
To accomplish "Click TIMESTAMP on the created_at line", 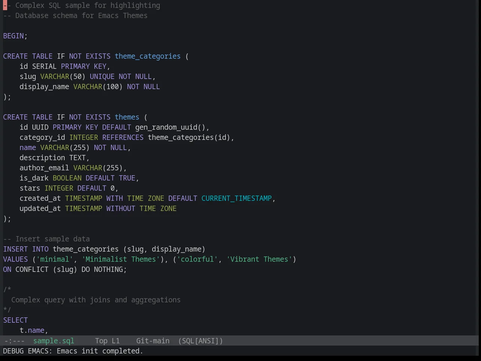I will click(x=83, y=198).
